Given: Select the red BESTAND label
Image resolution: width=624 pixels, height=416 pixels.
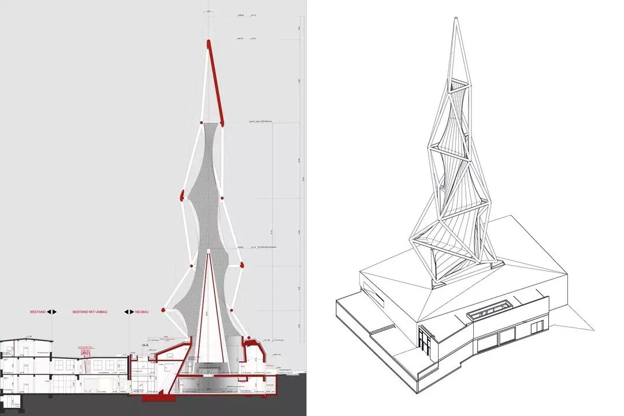Looking at the screenshot, I should pos(38,312).
